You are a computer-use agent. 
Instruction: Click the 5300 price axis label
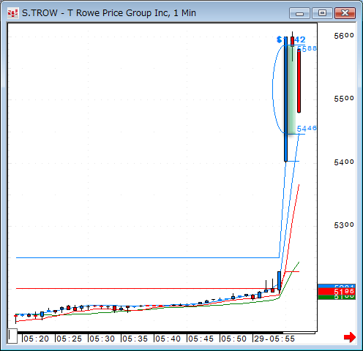[x=344, y=225]
